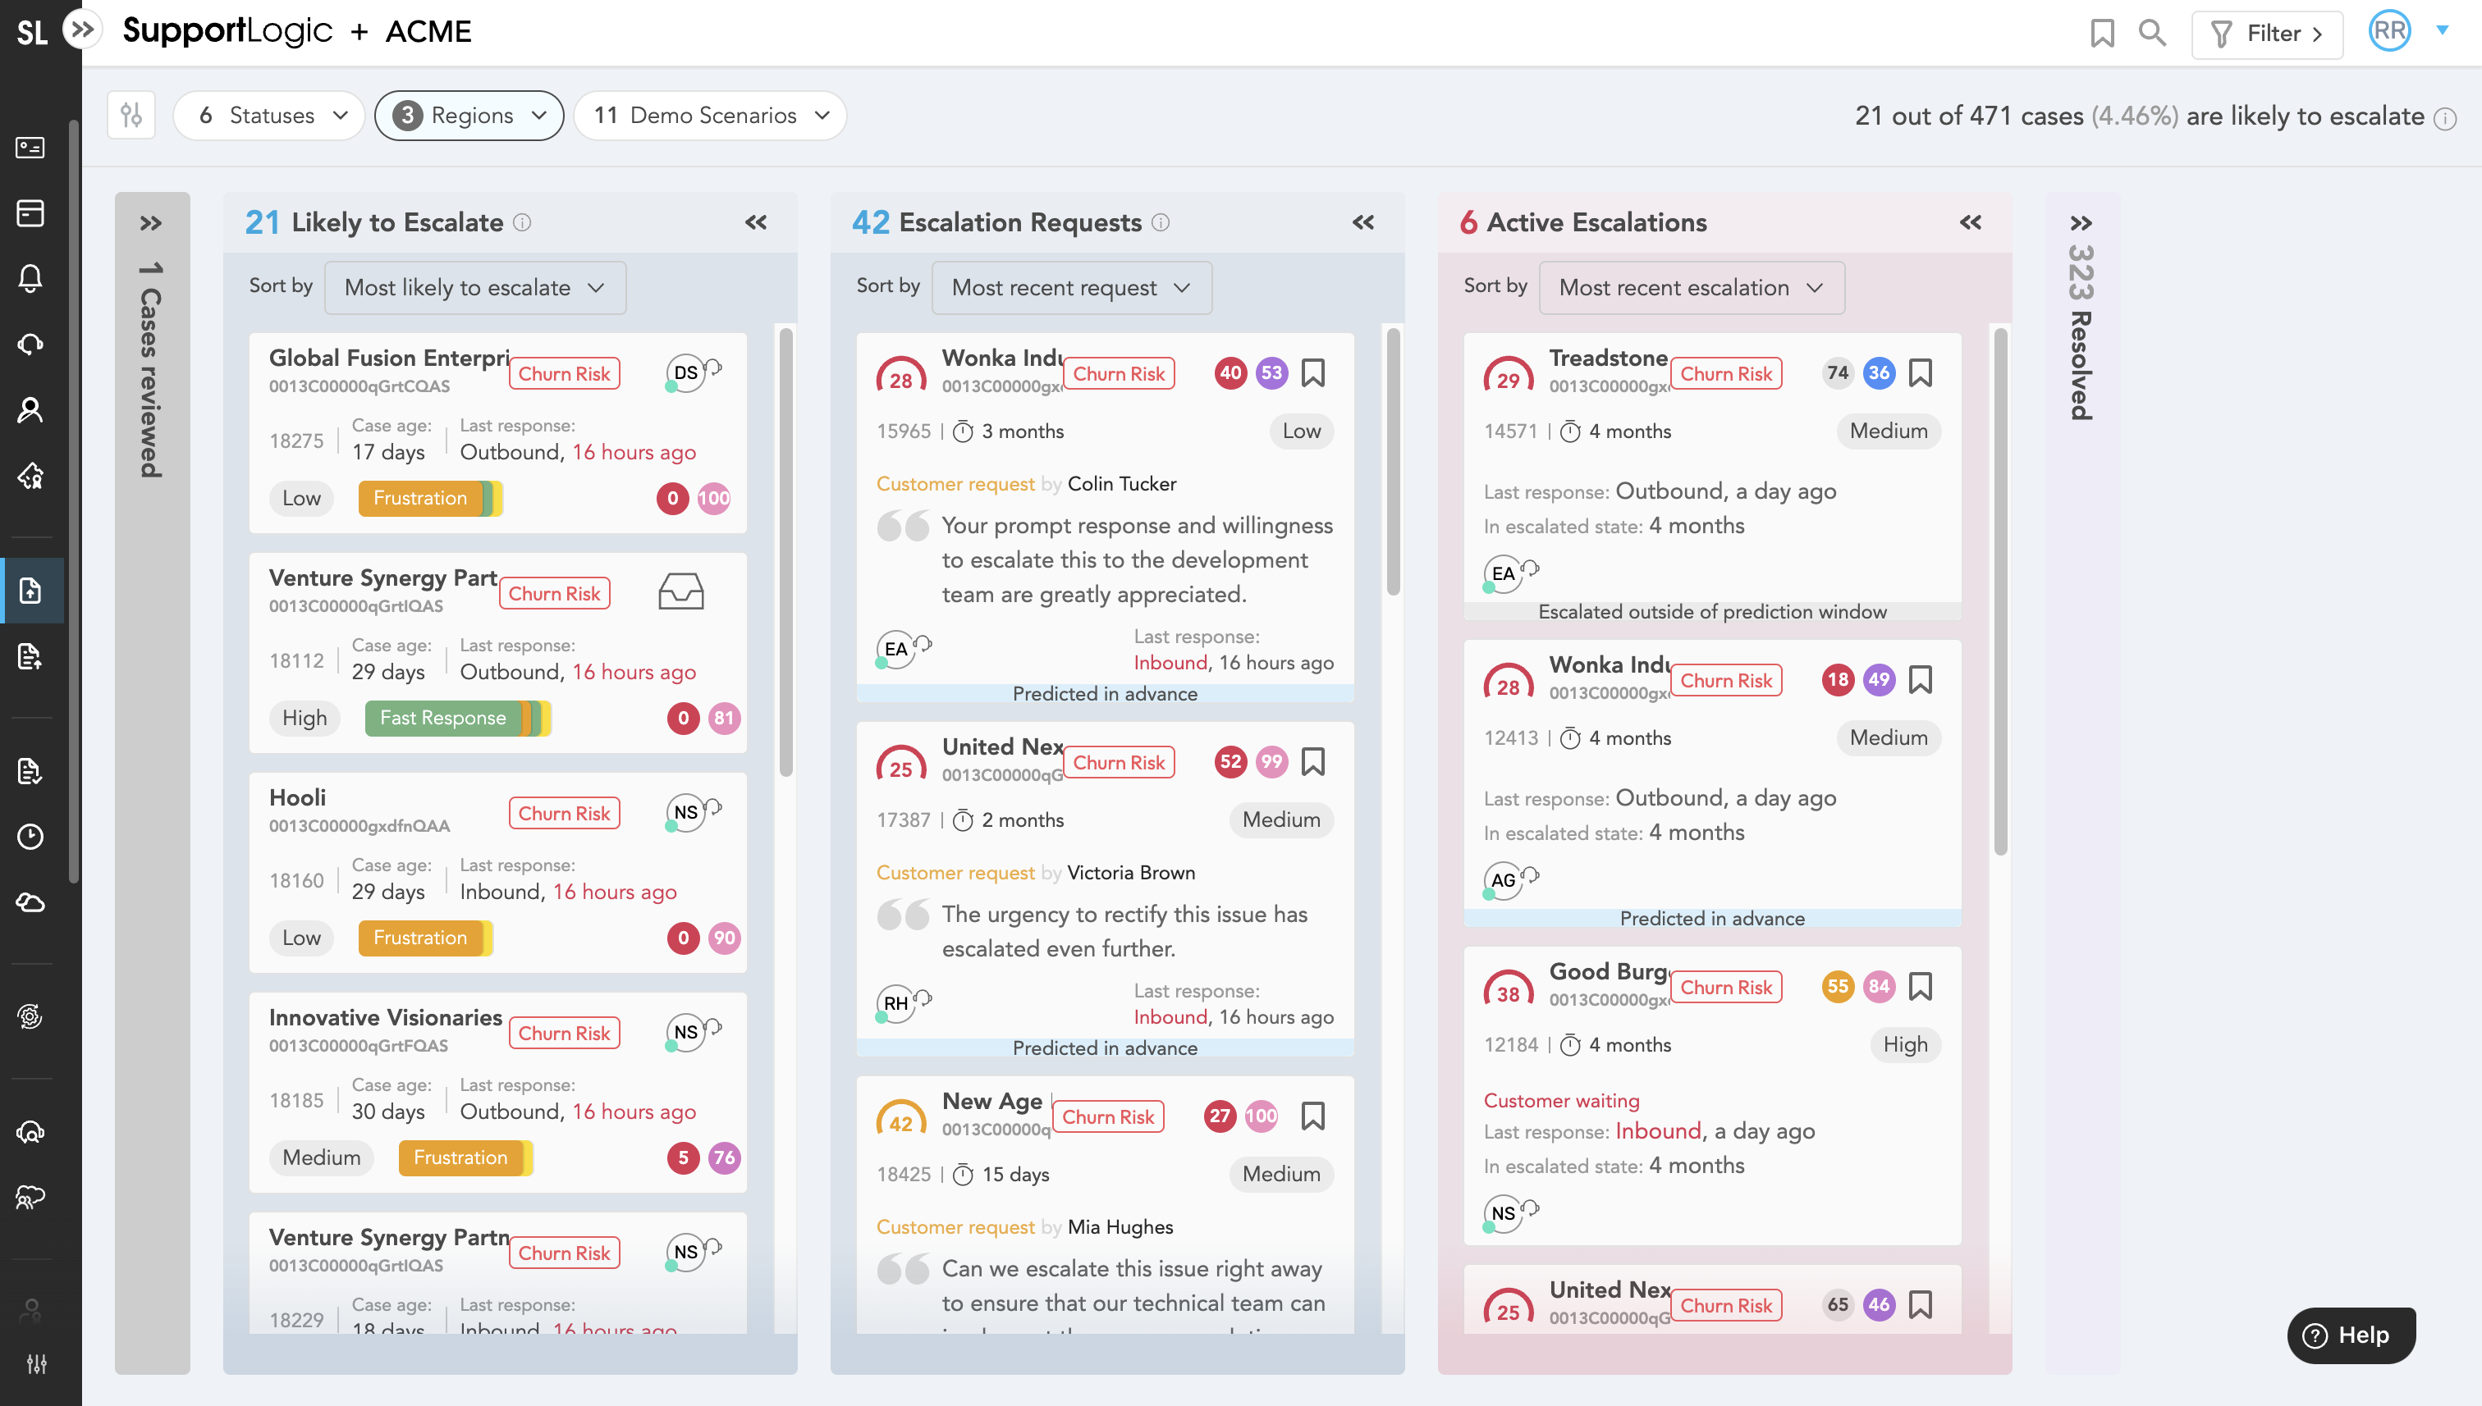The height and width of the screenshot is (1406, 2482).
Task: Open the console window icon in sidebar
Action: [31, 213]
